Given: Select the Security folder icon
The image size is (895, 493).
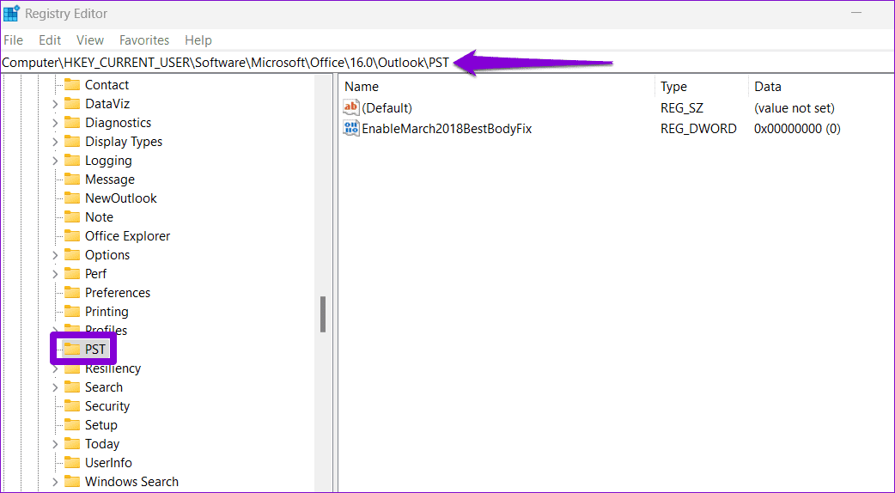Looking at the screenshot, I should (72, 405).
